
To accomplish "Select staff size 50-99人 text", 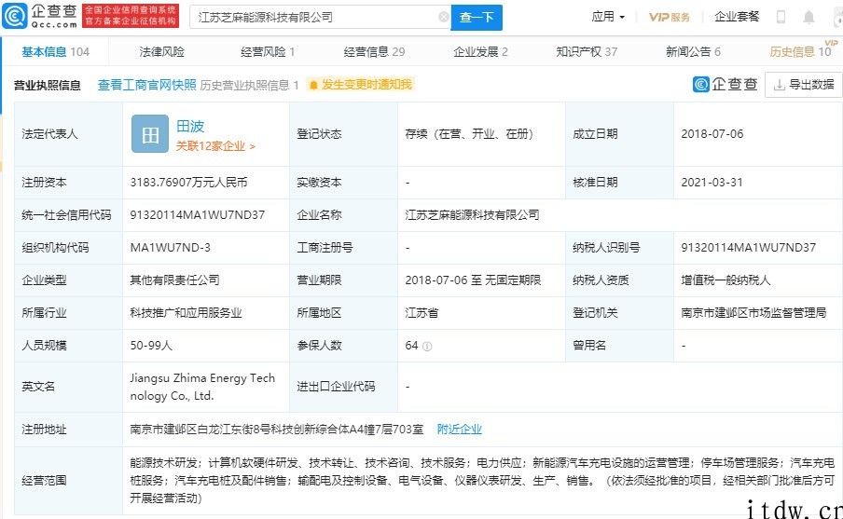I will pos(151,346).
